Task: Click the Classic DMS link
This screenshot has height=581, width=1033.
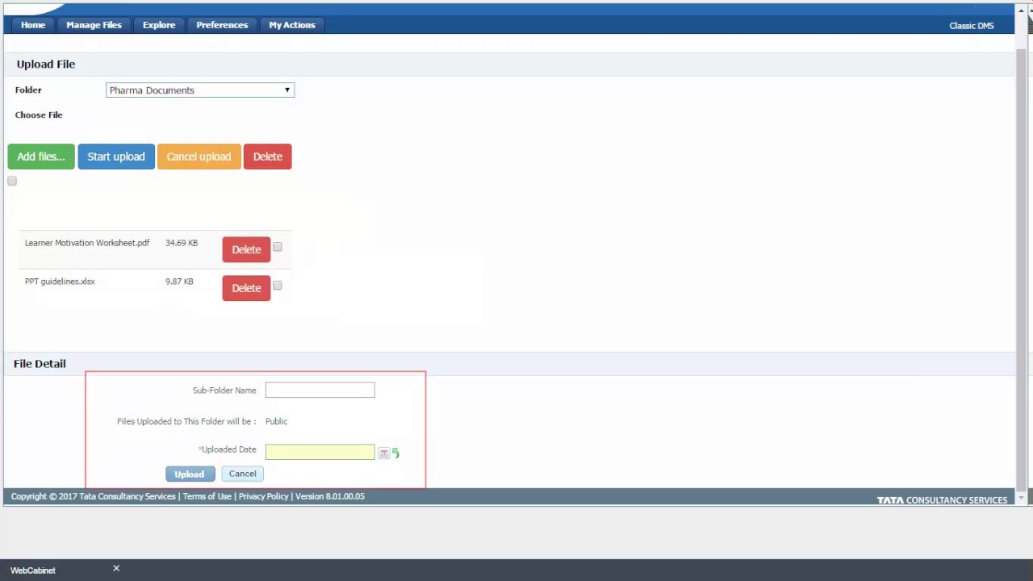Action: coord(972,26)
